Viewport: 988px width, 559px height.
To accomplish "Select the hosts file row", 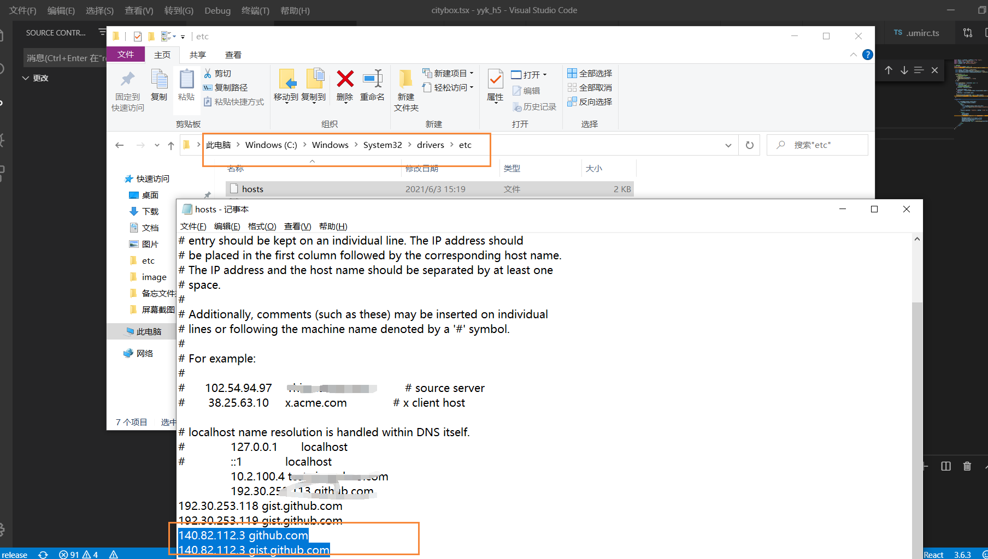I will [430, 189].
